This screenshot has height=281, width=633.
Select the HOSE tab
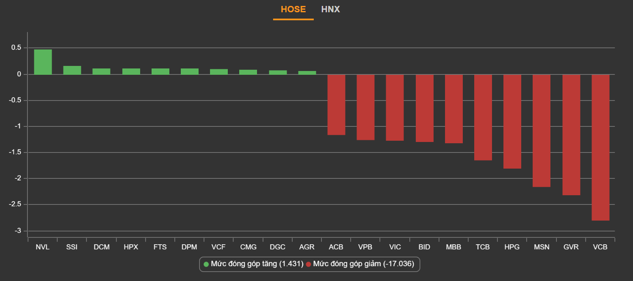293,9
